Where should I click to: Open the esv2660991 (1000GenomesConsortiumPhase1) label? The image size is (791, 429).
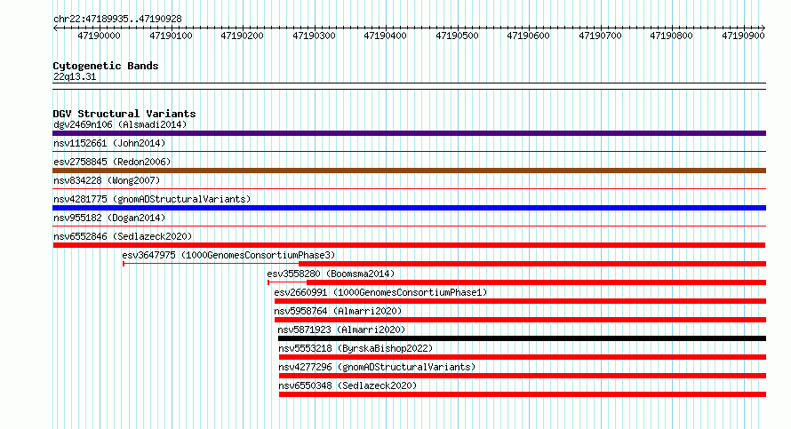[x=381, y=292]
